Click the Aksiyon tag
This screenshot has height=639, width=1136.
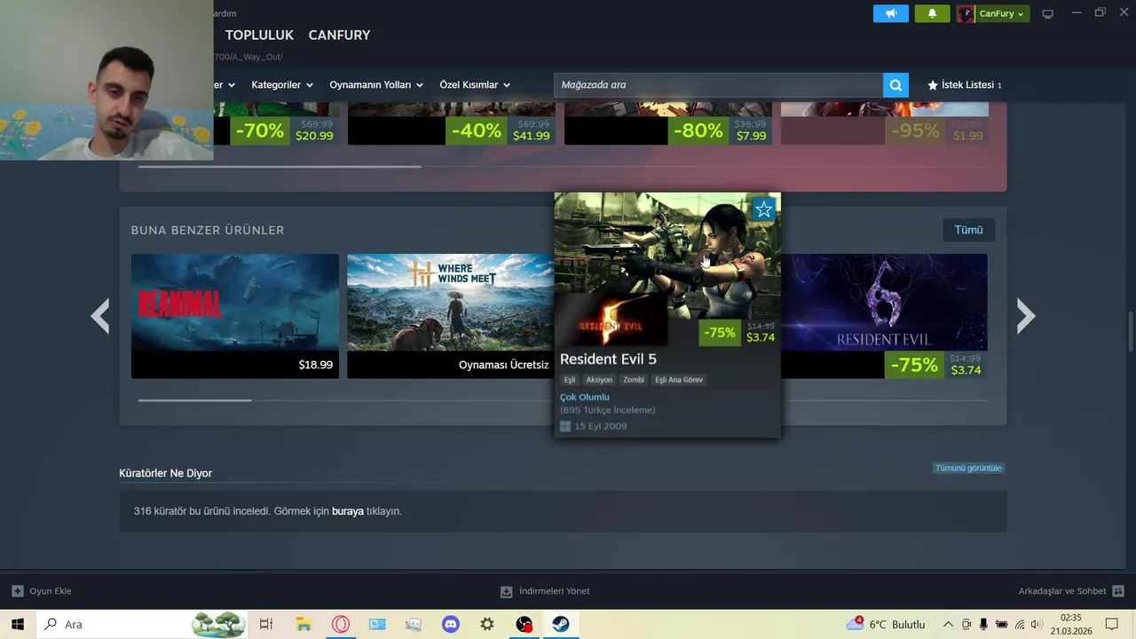coord(599,380)
